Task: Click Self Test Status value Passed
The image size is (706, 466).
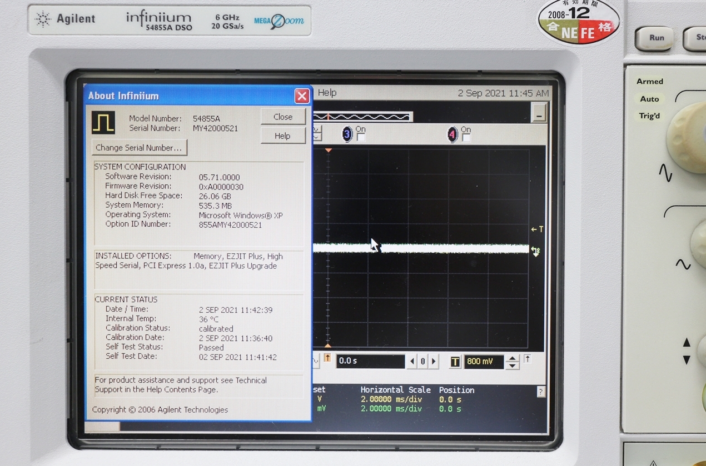Action: (211, 348)
